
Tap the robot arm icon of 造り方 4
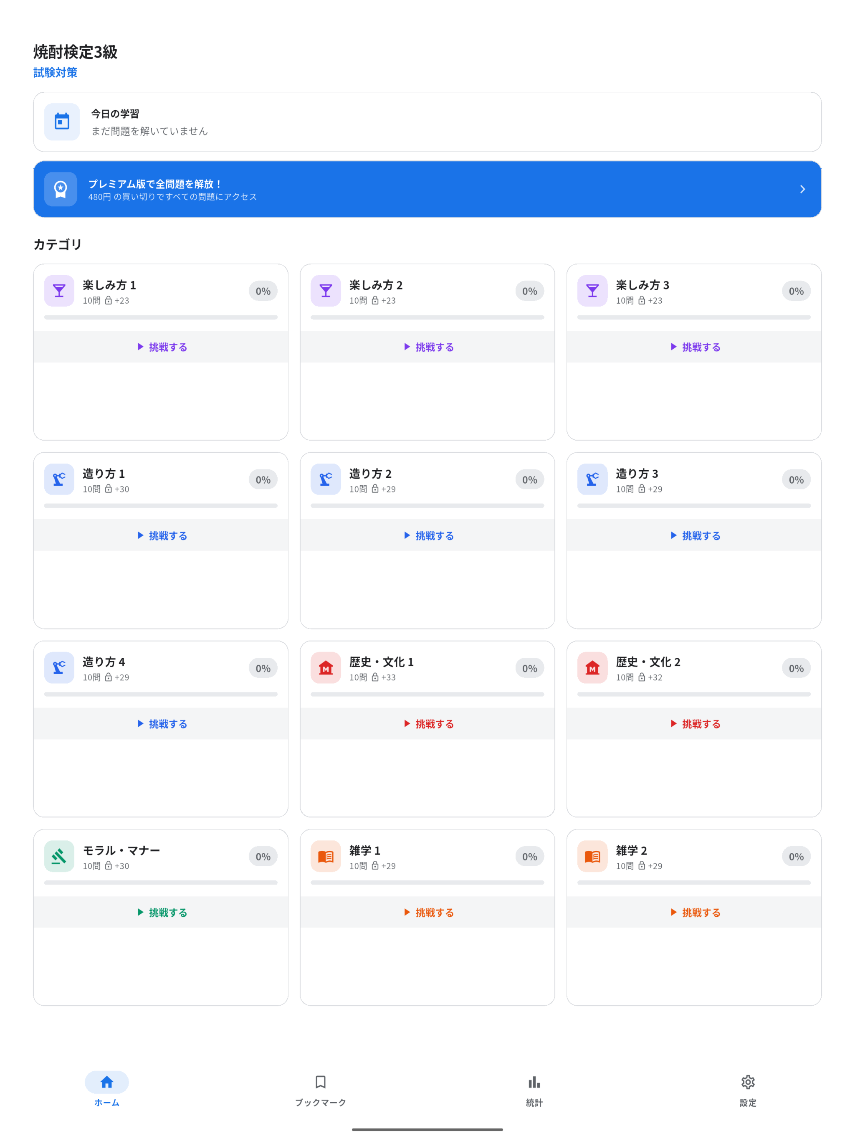59,668
